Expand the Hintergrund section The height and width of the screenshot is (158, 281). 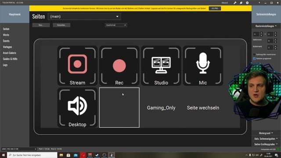pyautogui.click(x=266, y=133)
